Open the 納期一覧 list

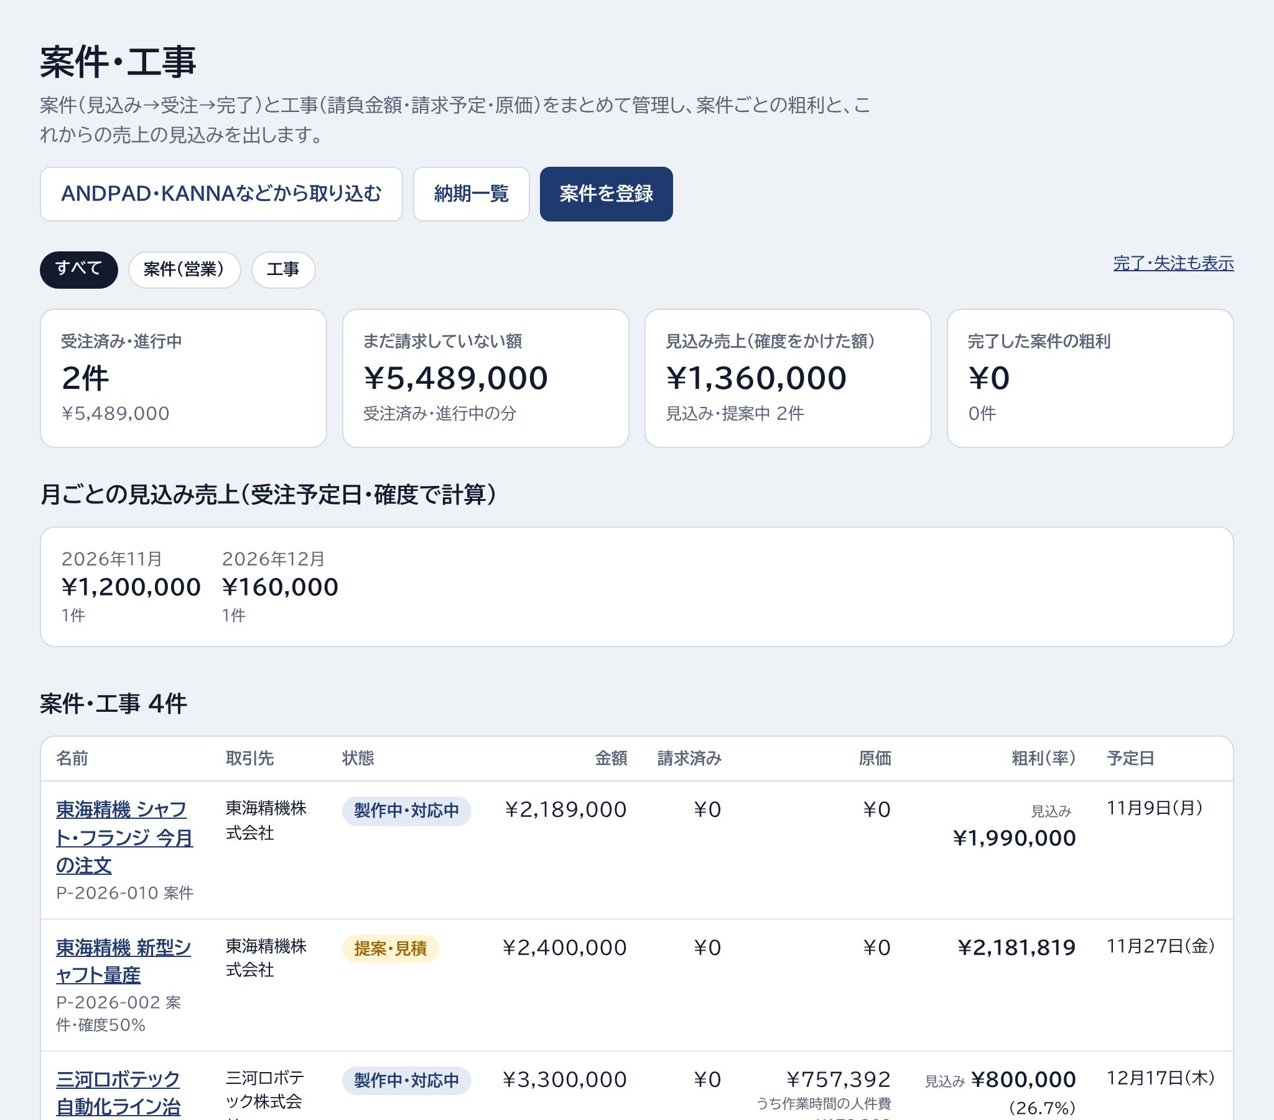[x=471, y=194]
